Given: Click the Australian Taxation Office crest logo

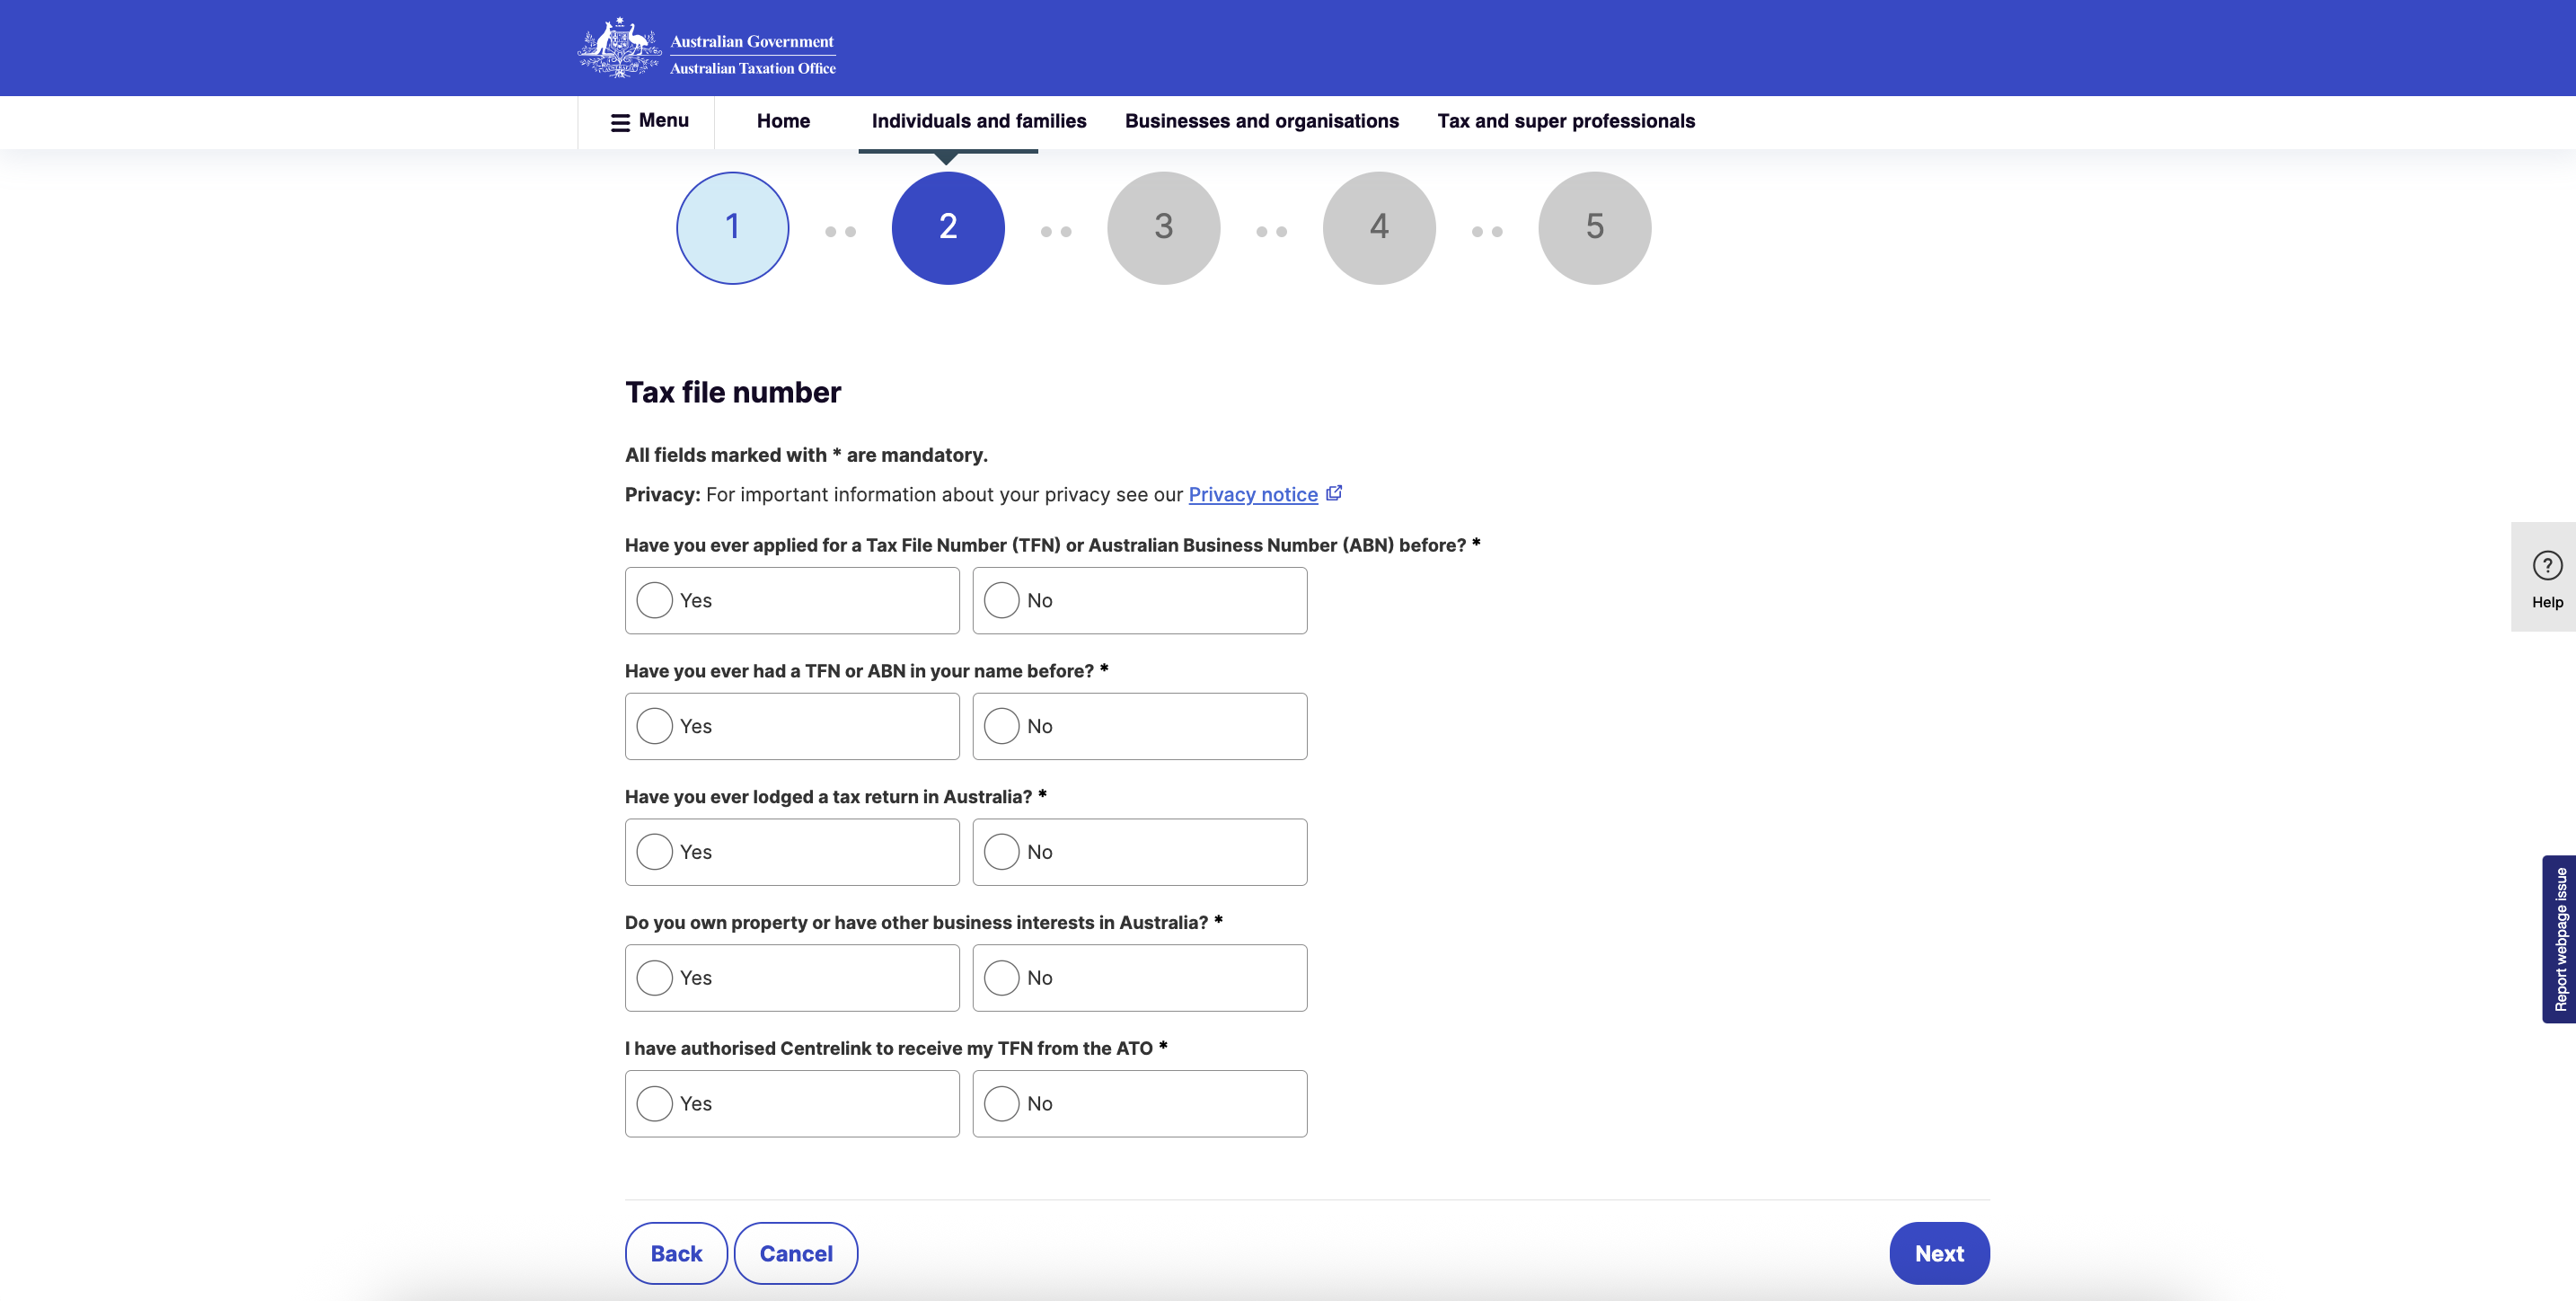Looking at the screenshot, I should pos(619,47).
